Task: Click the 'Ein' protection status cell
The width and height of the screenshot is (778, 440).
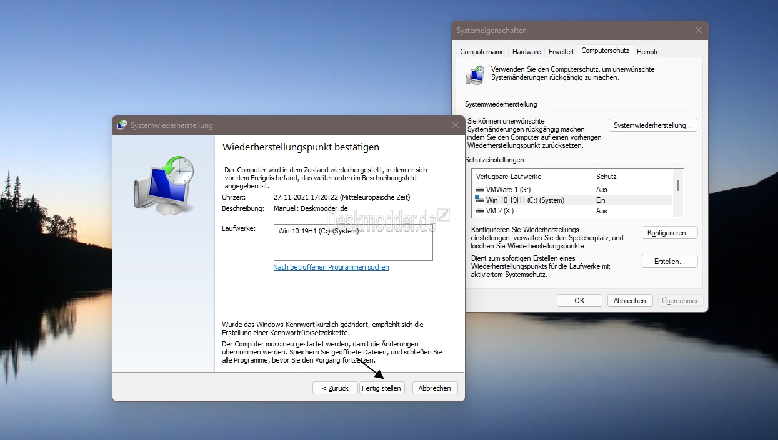Action: [601, 200]
